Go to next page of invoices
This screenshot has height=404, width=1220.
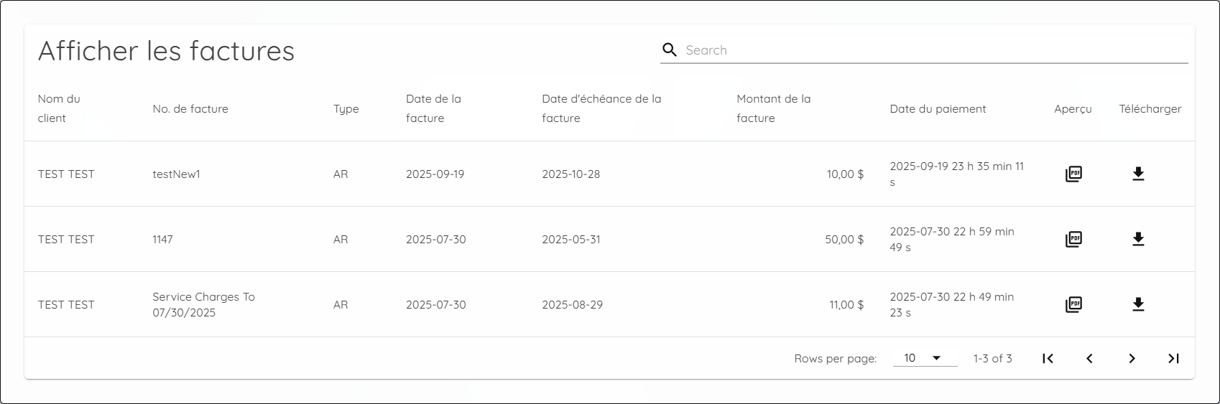coord(1132,358)
